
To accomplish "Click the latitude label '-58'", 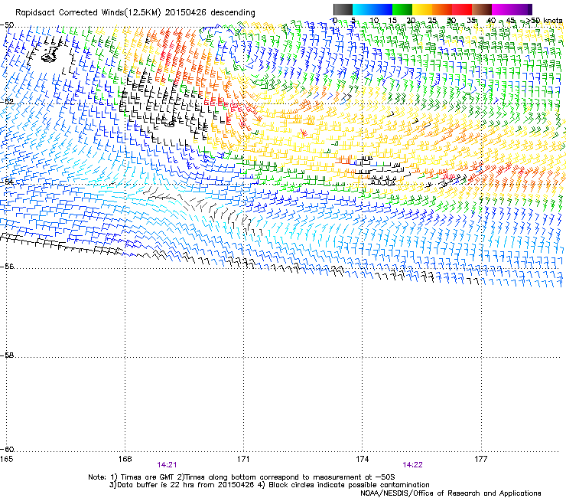I will tap(7, 355).
